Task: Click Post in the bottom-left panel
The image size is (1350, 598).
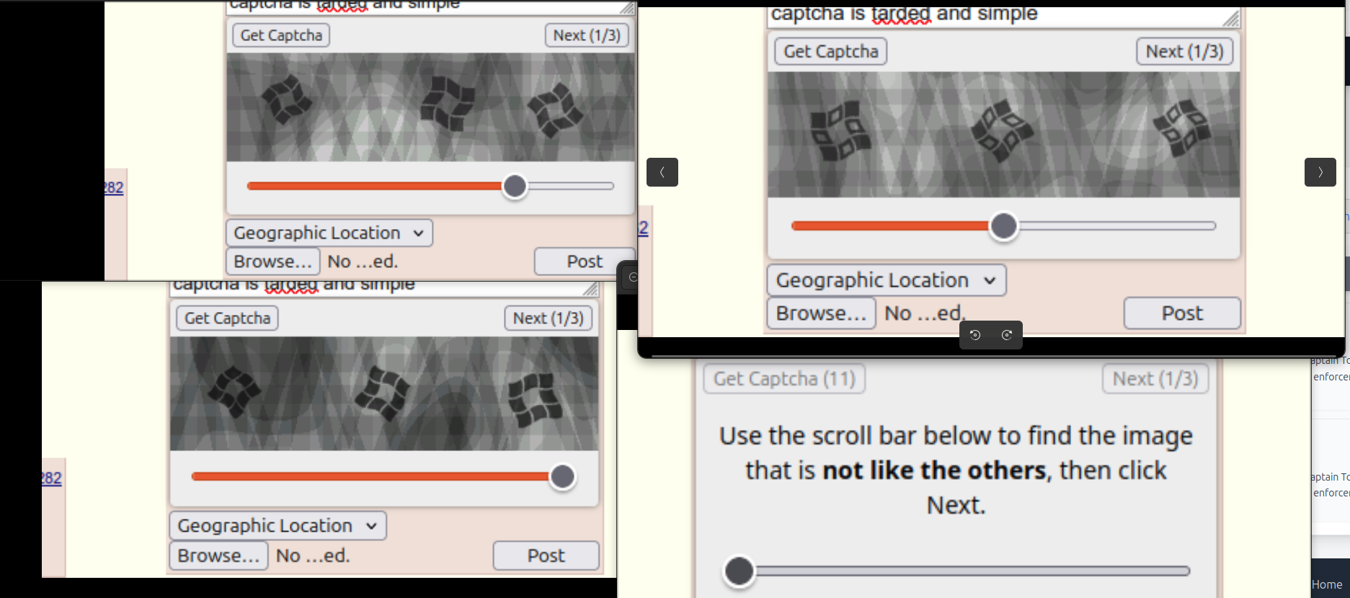Action: (546, 555)
